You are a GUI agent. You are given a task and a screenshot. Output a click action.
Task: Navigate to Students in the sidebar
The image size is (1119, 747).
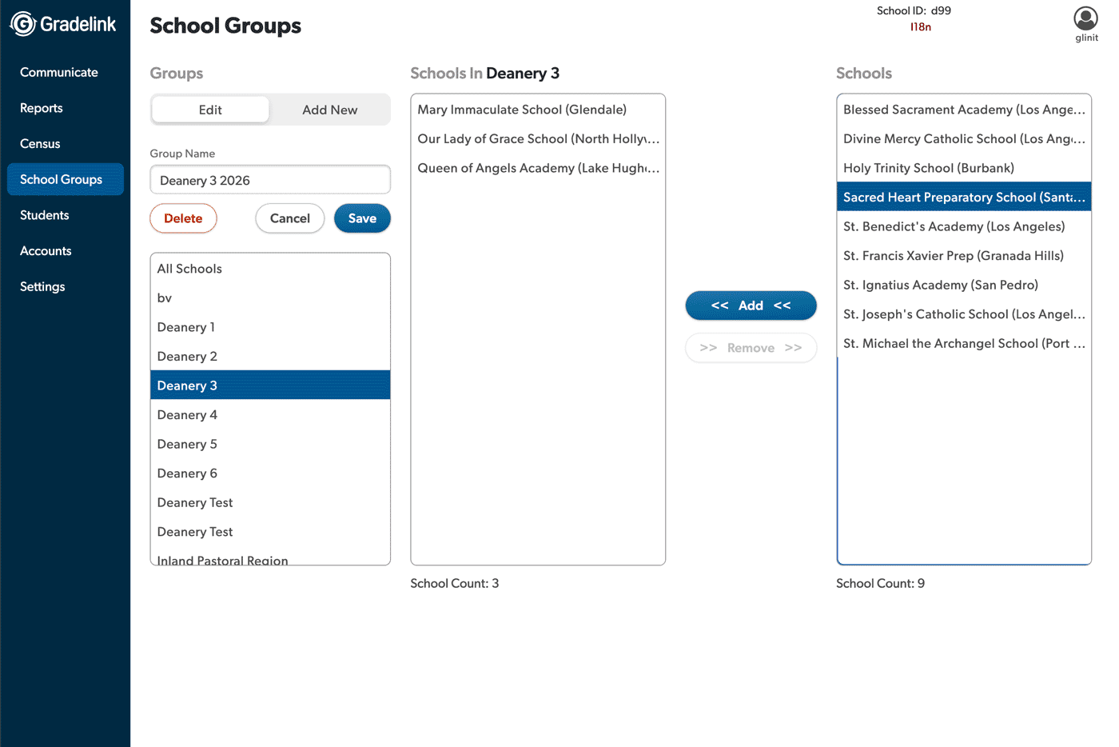coord(45,215)
